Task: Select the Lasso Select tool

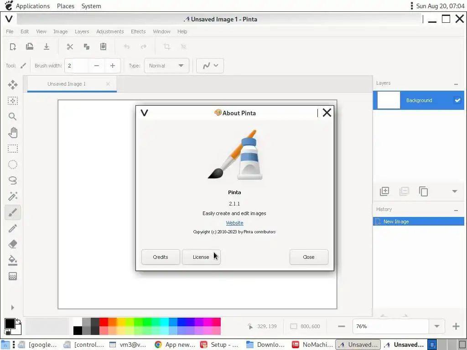Action: [x=13, y=180]
